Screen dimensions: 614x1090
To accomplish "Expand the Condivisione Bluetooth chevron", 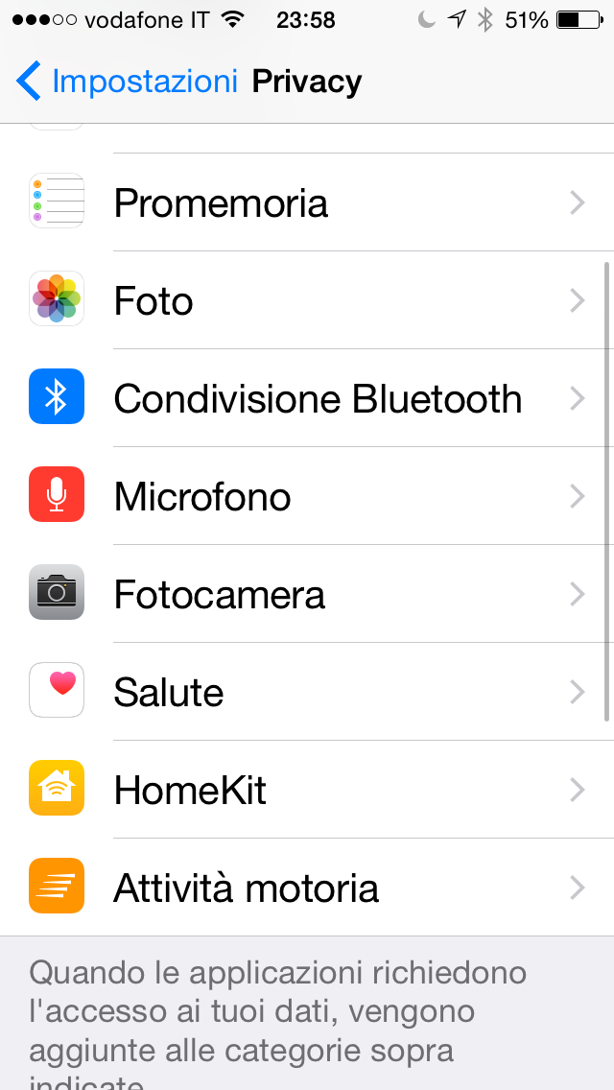I will coord(577,398).
